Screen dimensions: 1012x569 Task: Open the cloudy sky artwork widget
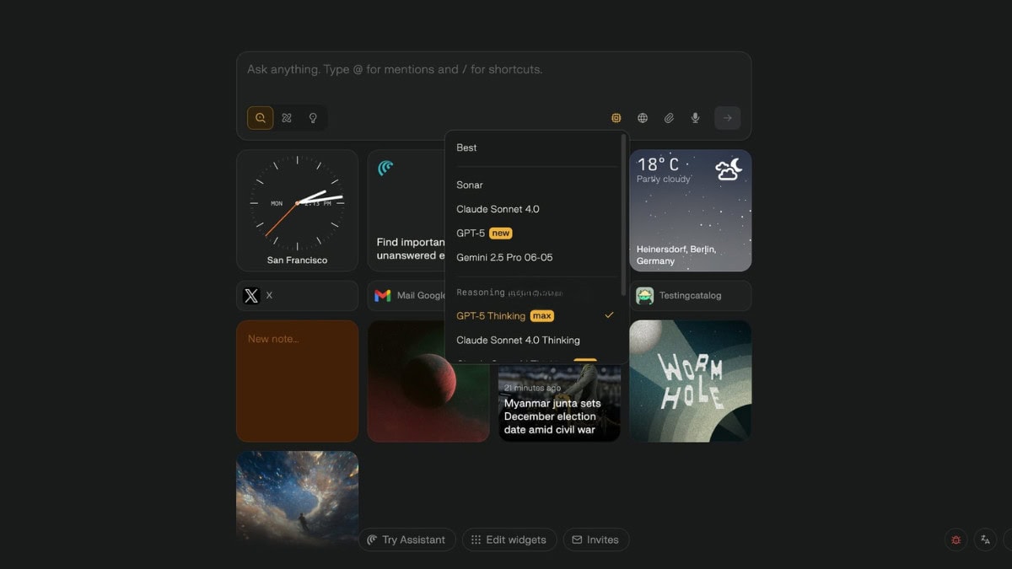click(x=298, y=496)
